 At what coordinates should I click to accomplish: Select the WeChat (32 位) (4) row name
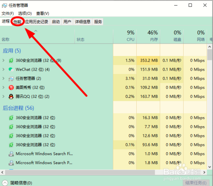pyautogui.click(x=33, y=70)
